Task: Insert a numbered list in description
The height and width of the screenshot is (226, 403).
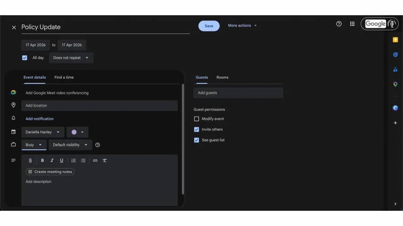Action: 74,161
